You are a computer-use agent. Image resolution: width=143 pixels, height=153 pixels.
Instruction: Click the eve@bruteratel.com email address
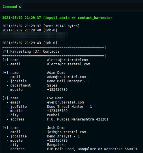tap(66, 102)
